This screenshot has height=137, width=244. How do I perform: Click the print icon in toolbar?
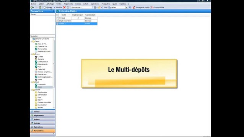tap(95, 8)
